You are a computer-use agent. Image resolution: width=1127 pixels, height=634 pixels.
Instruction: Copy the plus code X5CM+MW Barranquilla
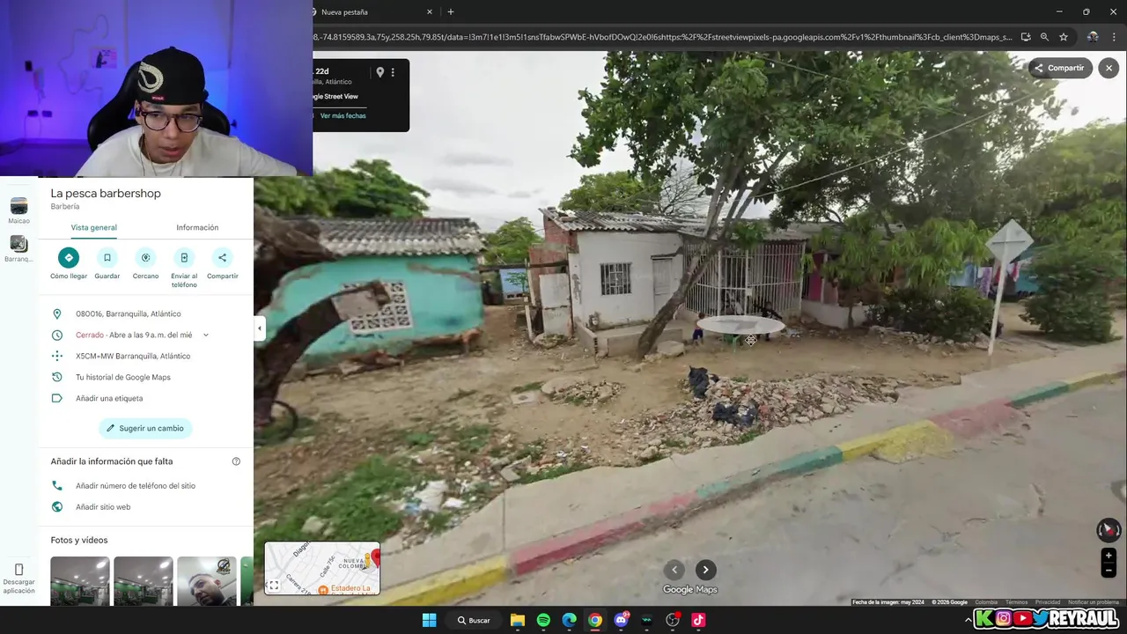133,356
